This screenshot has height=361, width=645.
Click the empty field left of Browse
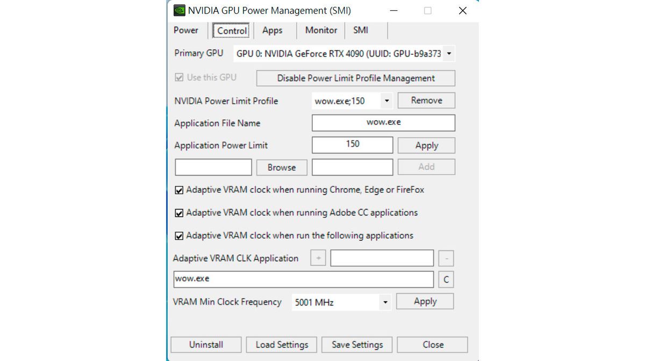[x=213, y=167]
